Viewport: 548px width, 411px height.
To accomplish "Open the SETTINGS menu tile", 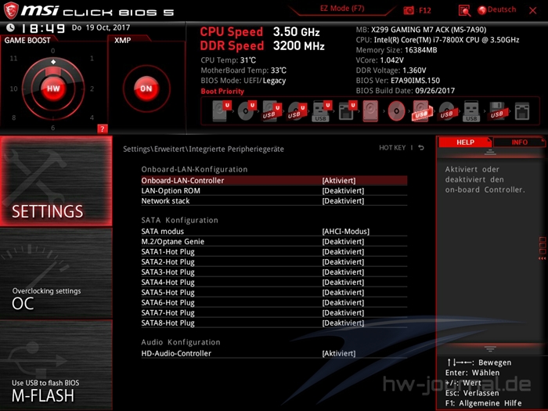I will 56,181.
